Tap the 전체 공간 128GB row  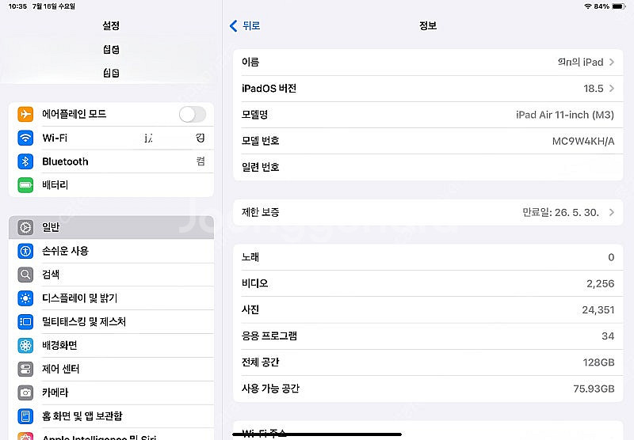[428, 362]
